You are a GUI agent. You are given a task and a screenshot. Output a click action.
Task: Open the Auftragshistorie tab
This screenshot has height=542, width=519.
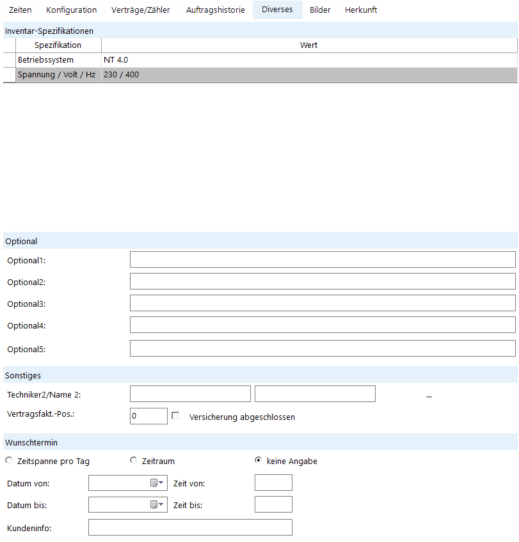(x=215, y=10)
